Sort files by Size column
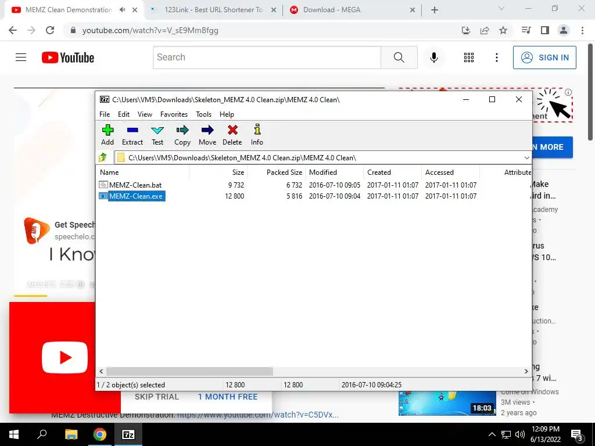 pos(218,172)
